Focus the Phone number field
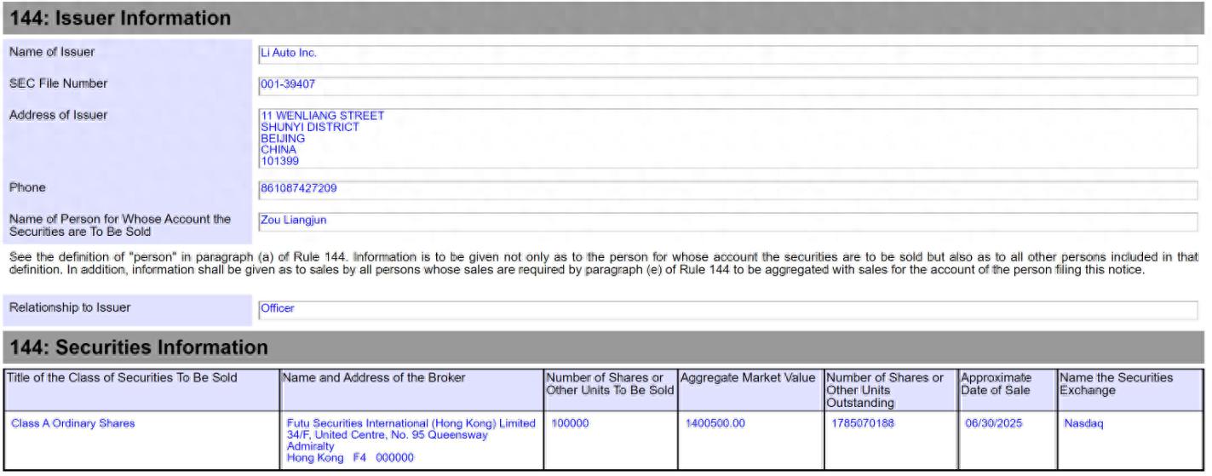Screen dimensions: 1212x476 click(x=727, y=189)
